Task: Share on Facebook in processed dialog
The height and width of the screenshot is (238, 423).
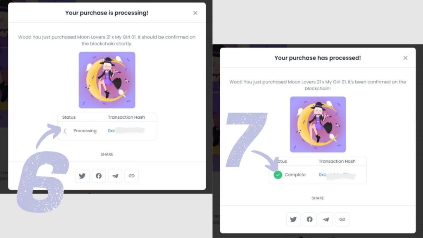Action: click(310, 219)
